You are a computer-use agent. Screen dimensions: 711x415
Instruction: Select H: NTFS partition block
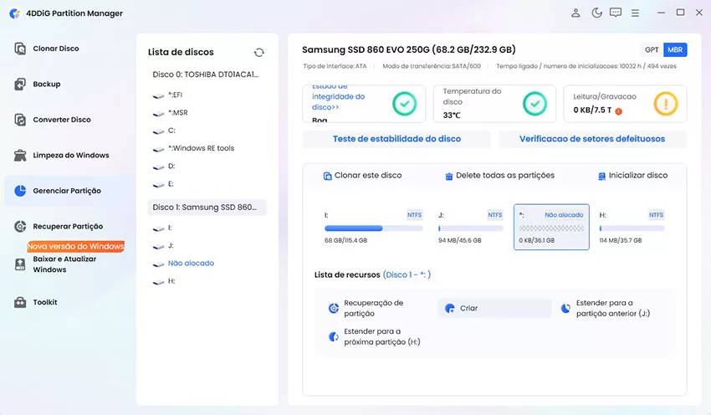(x=632, y=227)
